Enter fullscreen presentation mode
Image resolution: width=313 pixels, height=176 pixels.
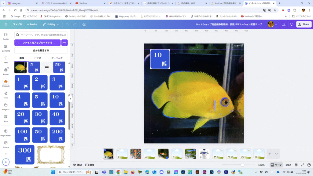pyautogui.click(x=303, y=165)
